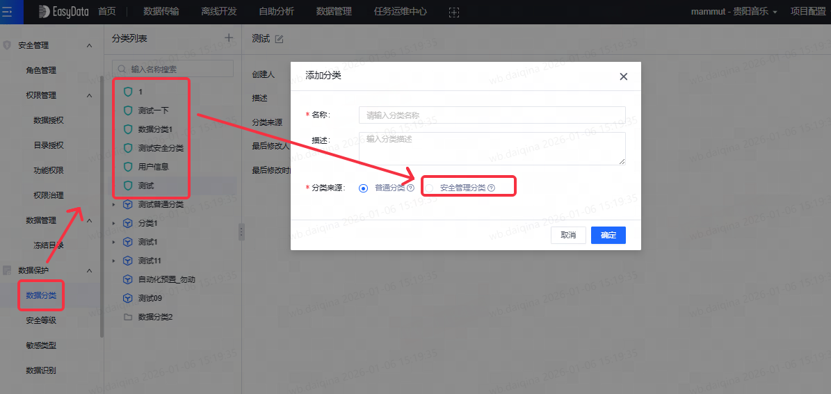
Task: Close the 添加分类 dialog
Action: coord(623,76)
